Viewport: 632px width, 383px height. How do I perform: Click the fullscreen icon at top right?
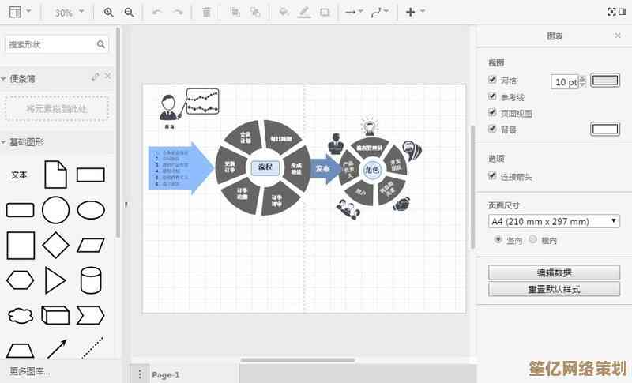pos(611,12)
